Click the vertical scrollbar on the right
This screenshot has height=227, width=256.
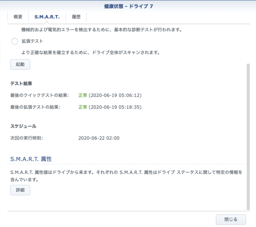tap(248, 136)
